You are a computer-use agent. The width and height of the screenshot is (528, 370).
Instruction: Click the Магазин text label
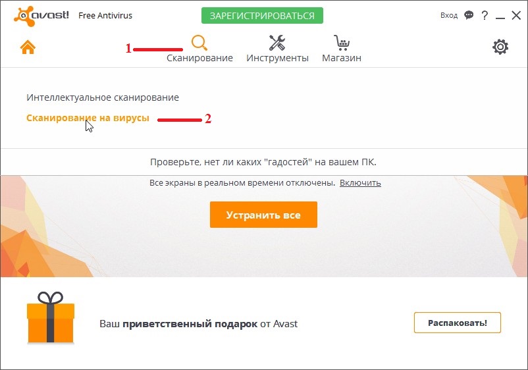tap(341, 58)
